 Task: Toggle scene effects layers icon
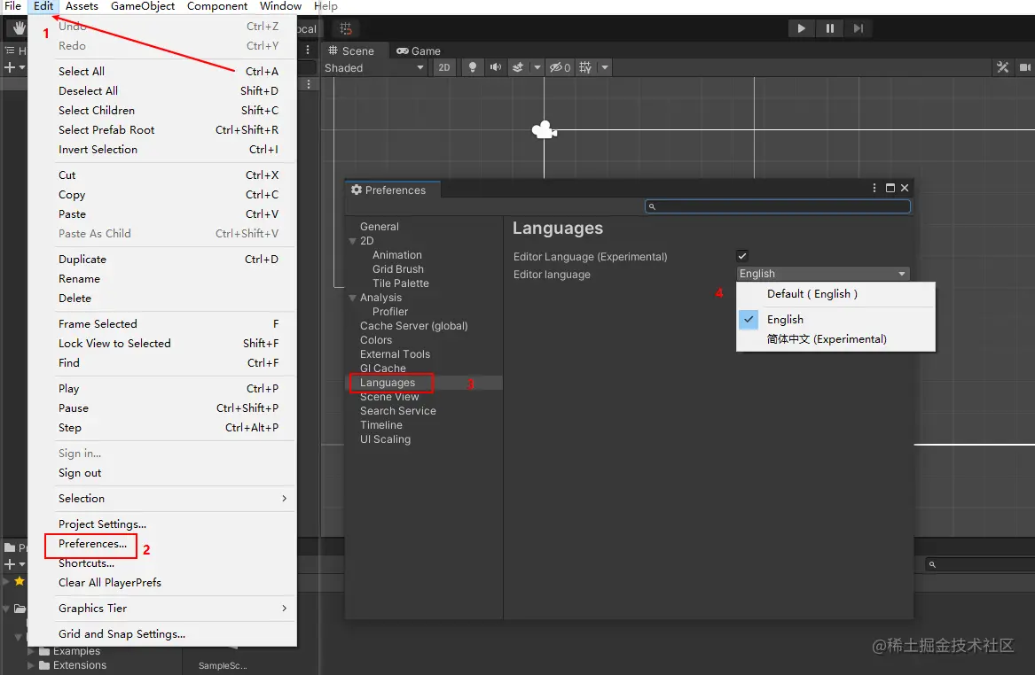518,67
